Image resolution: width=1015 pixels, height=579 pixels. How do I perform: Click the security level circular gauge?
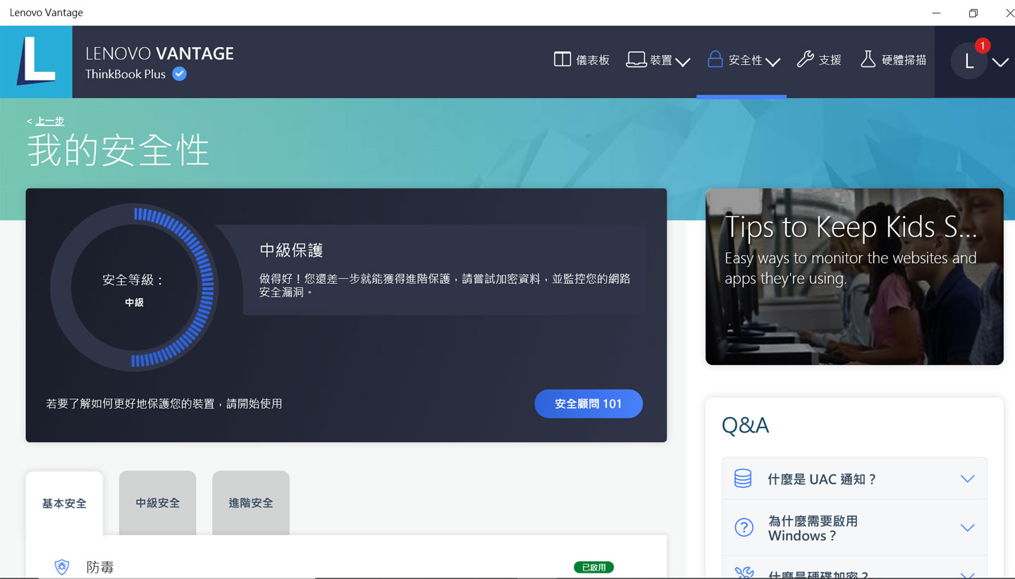pyautogui.click(x=134, y=287)
